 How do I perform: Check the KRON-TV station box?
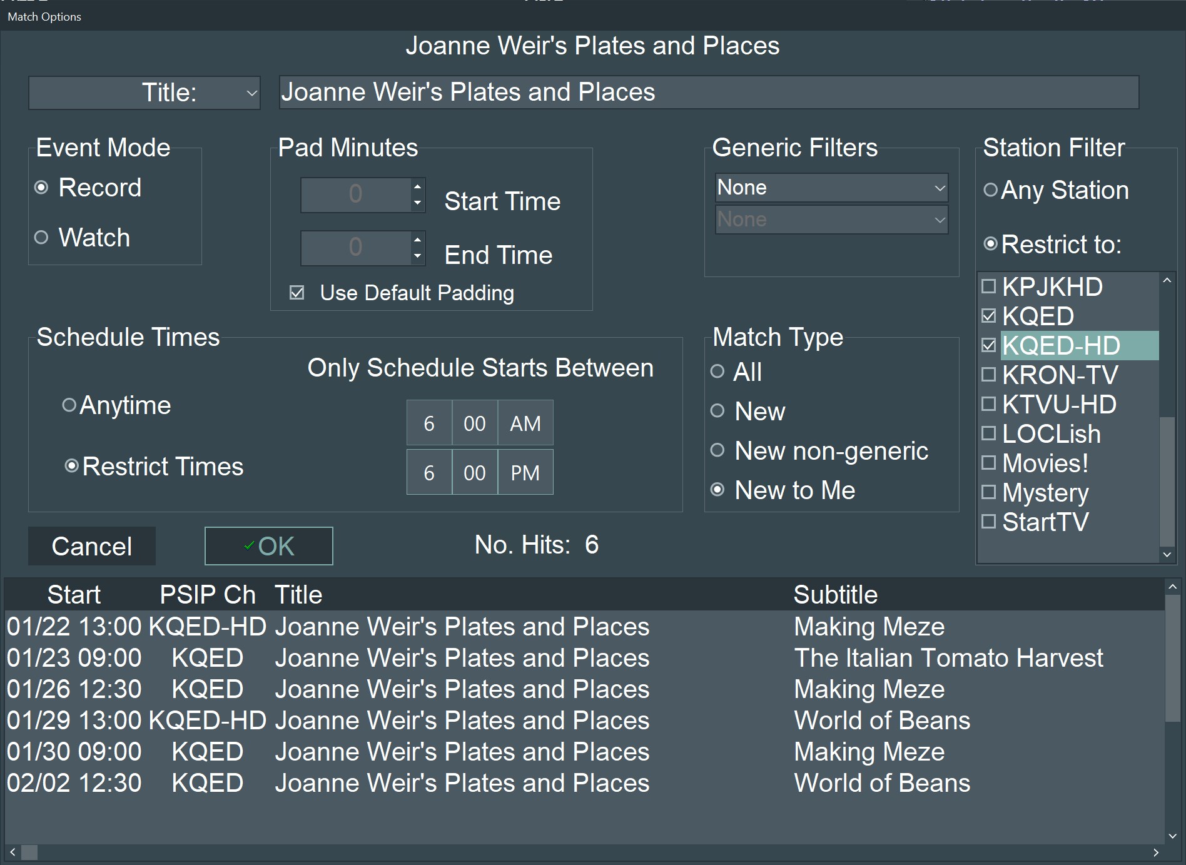click(989, 375)
